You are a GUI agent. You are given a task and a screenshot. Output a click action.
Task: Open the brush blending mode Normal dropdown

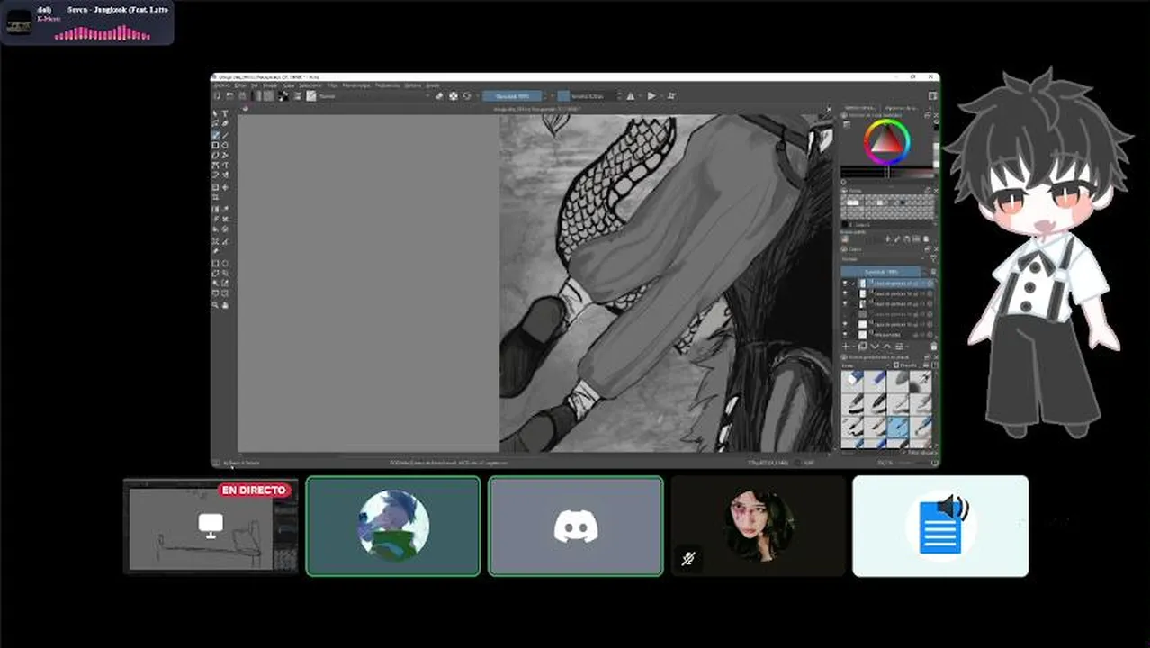[x=375, y=96]
